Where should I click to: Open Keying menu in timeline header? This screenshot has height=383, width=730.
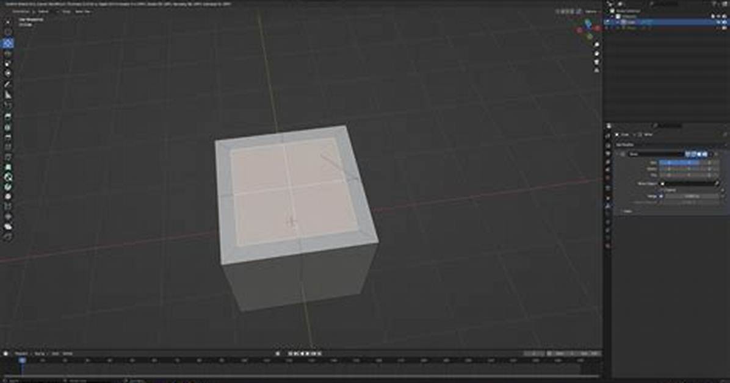pos(40,354)
